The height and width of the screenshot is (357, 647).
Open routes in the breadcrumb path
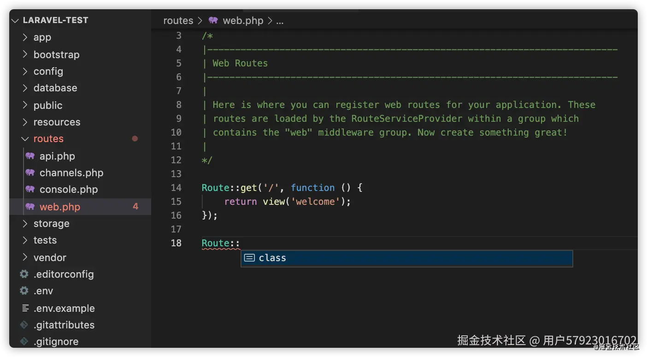coord(178,20)
